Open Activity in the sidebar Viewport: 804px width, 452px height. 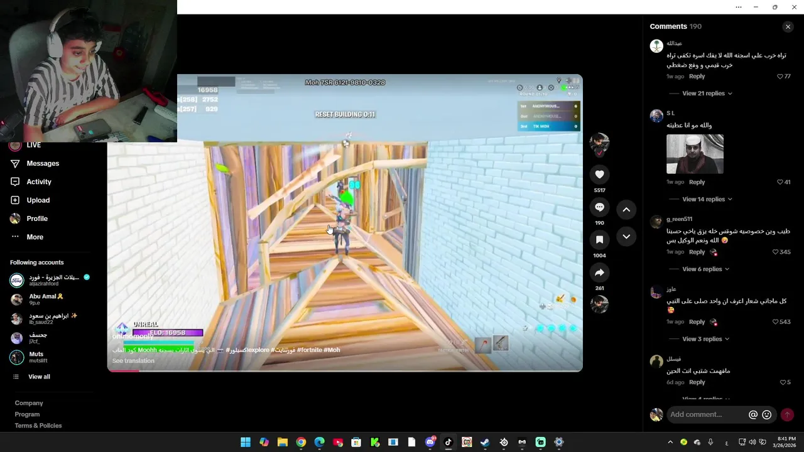(39, 182)
